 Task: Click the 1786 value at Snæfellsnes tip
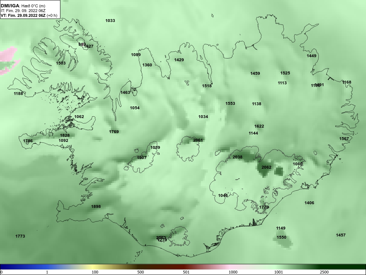[x=28, y=141]
